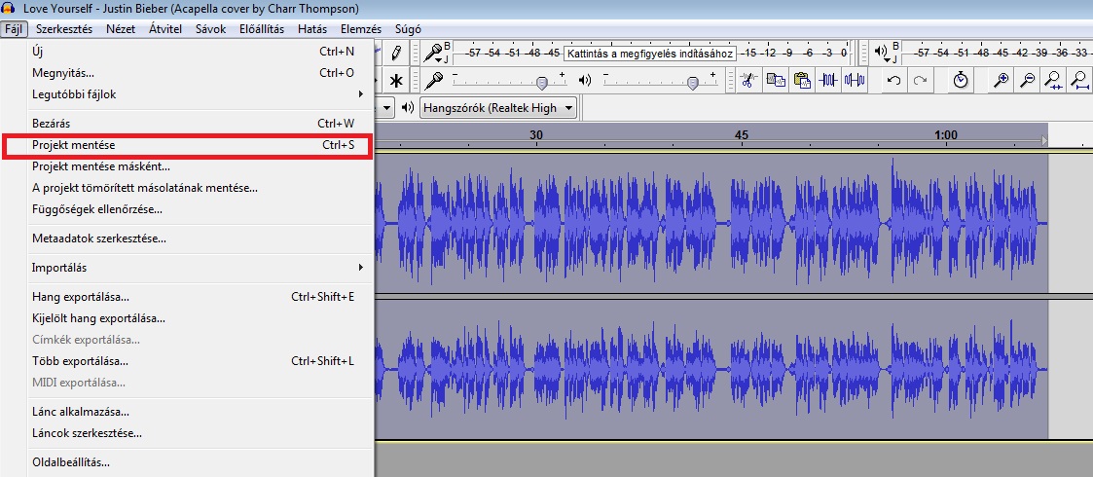
Task: Click Kattintás a megfigyelés indításához meter
Action: pyautogui.click(x=650, y=53)
